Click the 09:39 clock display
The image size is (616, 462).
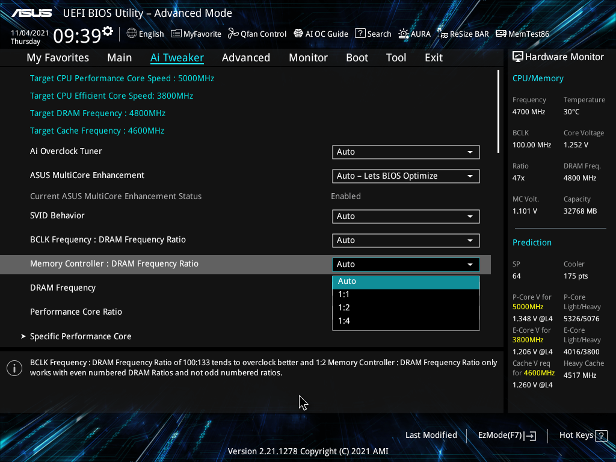pos(78,36)
